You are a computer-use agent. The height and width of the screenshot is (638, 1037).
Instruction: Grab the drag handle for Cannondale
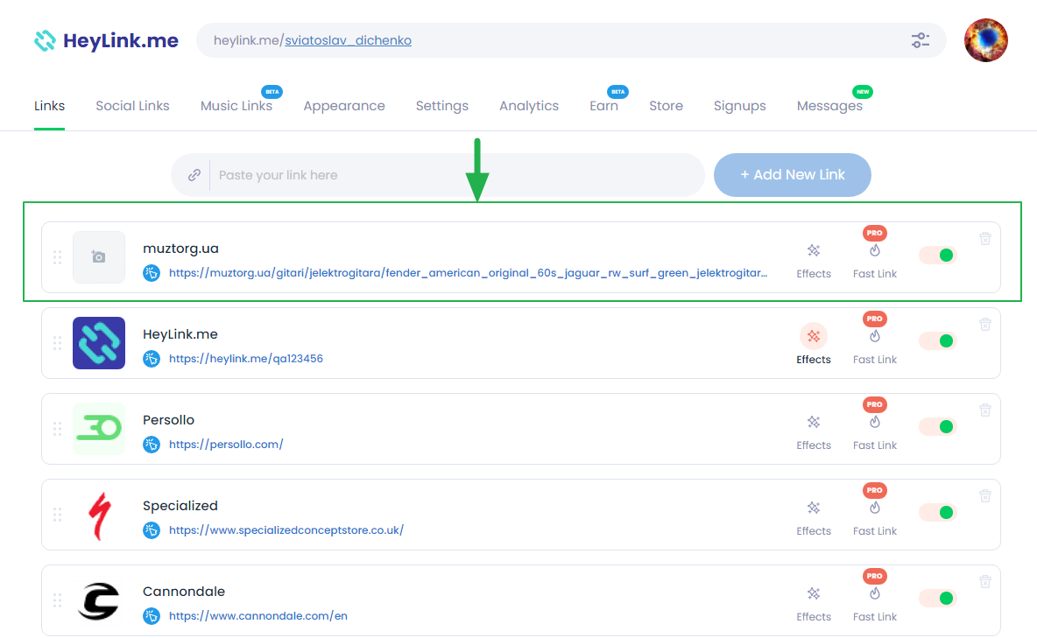pyautogui.click(x=57, y=600)
